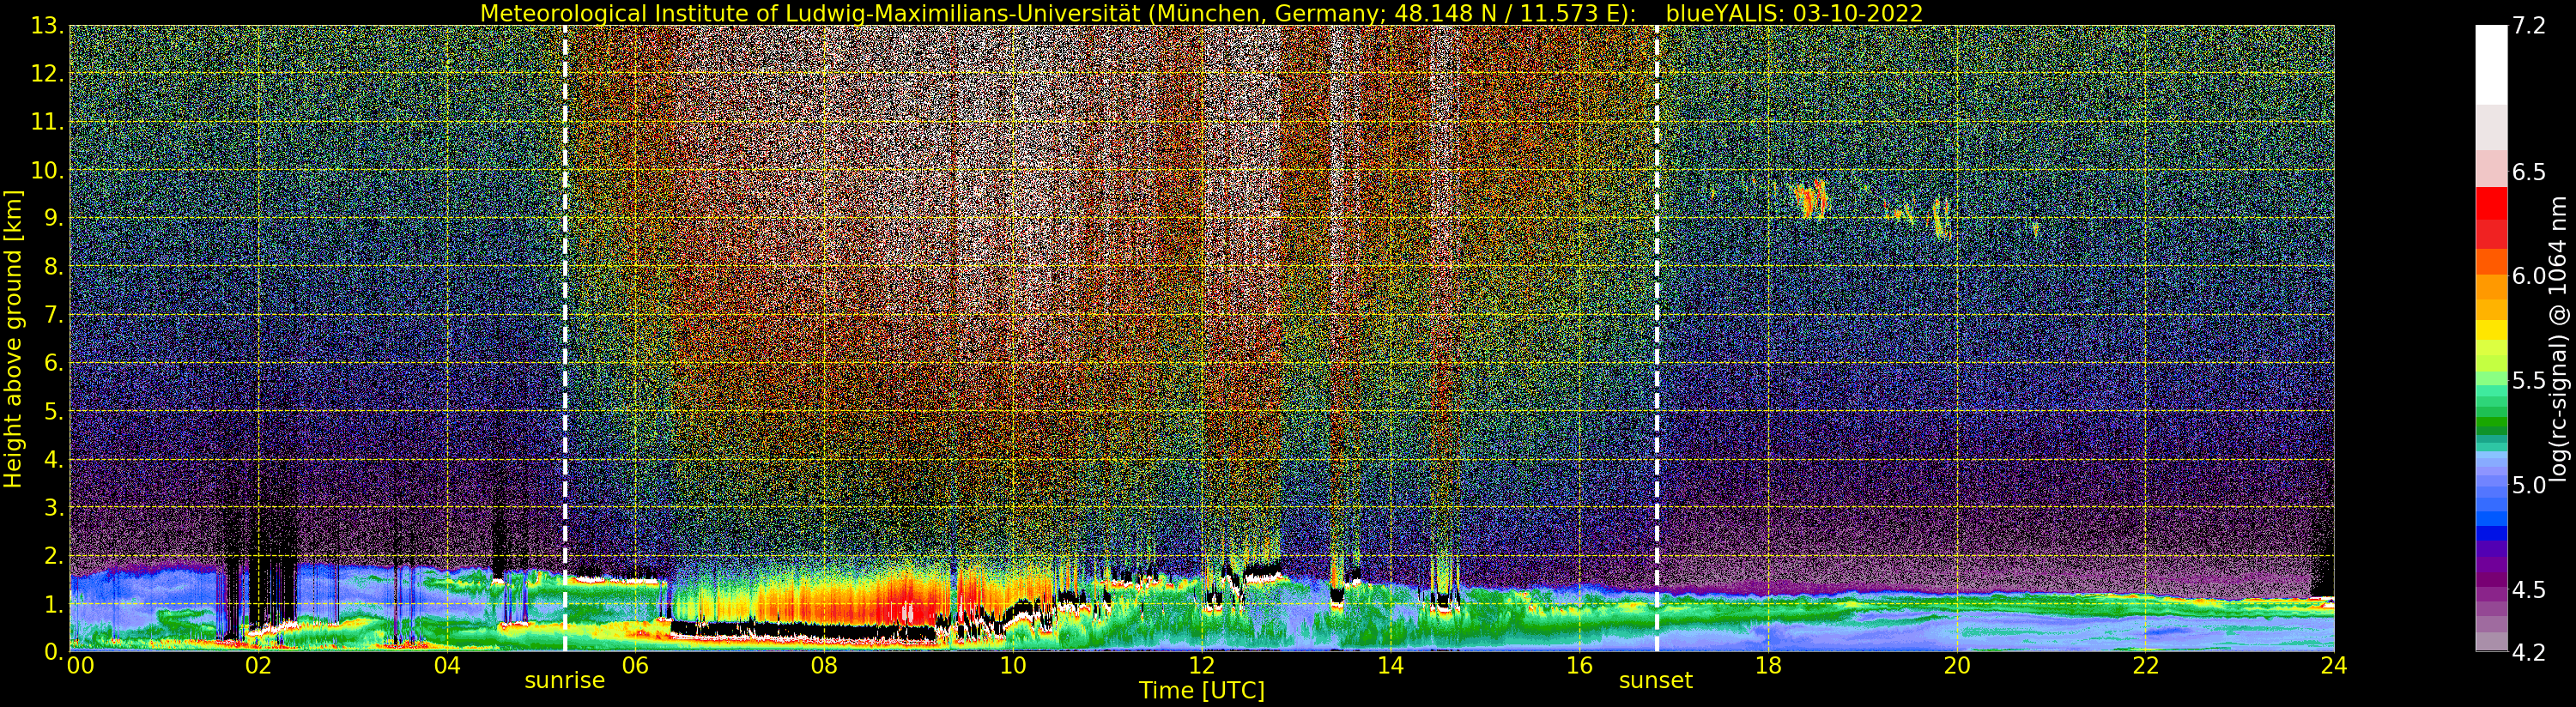Click the time axis tick '22'
Viewport: 2576px width, 707px height.
point(2146,665)
